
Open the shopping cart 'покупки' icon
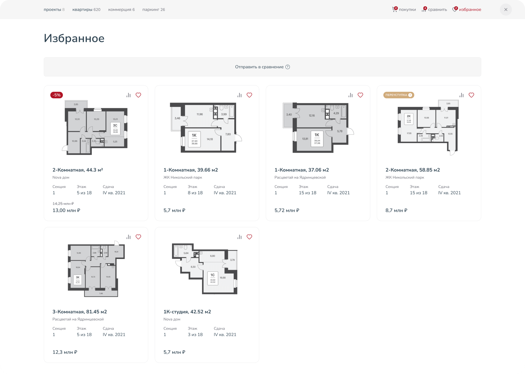coord(394,9)
